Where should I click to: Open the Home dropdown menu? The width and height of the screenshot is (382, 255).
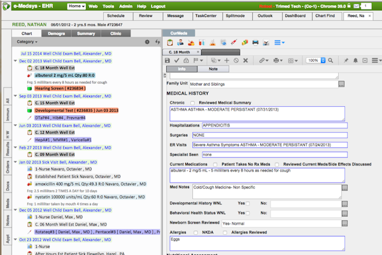pyautogui.click(x=76, y=6)
